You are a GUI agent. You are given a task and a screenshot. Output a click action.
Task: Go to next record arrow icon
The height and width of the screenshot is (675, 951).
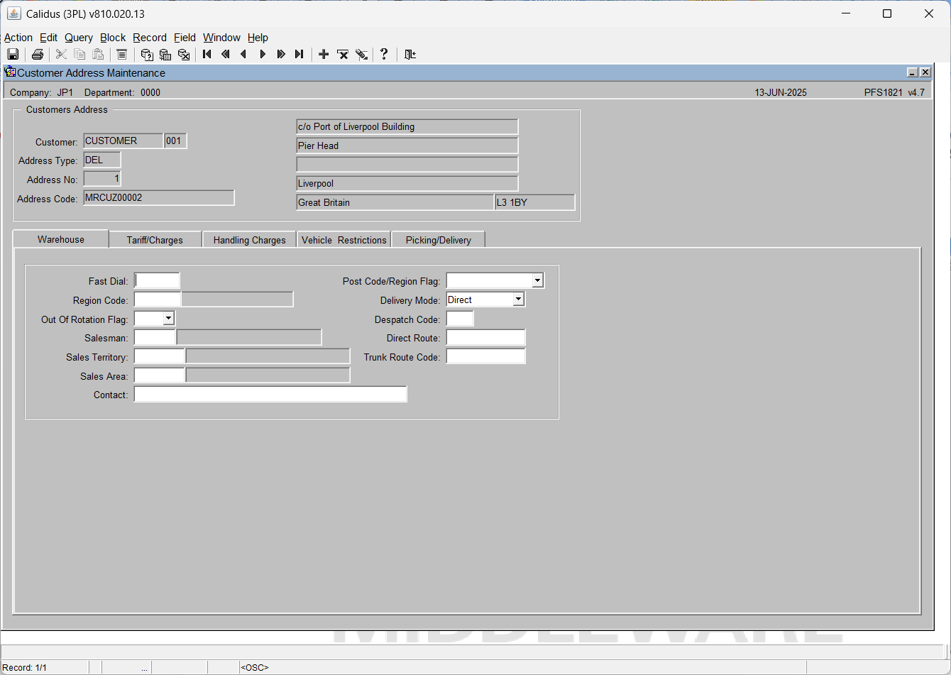point(263,55)
